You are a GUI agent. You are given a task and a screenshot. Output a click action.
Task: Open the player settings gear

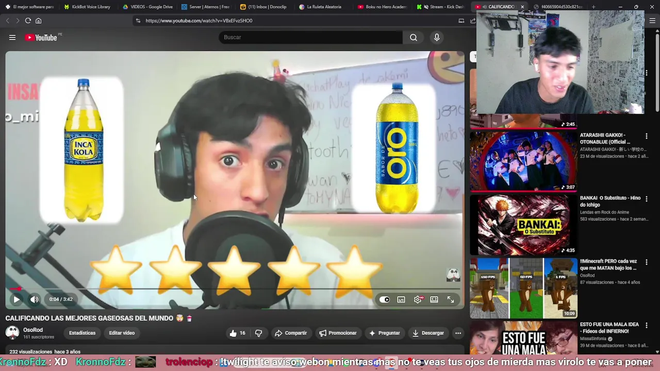[418, 299]
